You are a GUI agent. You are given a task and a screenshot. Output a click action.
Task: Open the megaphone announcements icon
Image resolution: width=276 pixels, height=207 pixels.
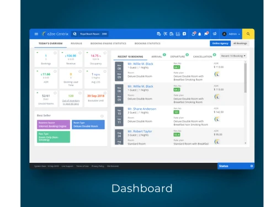[x=215, y=34]
